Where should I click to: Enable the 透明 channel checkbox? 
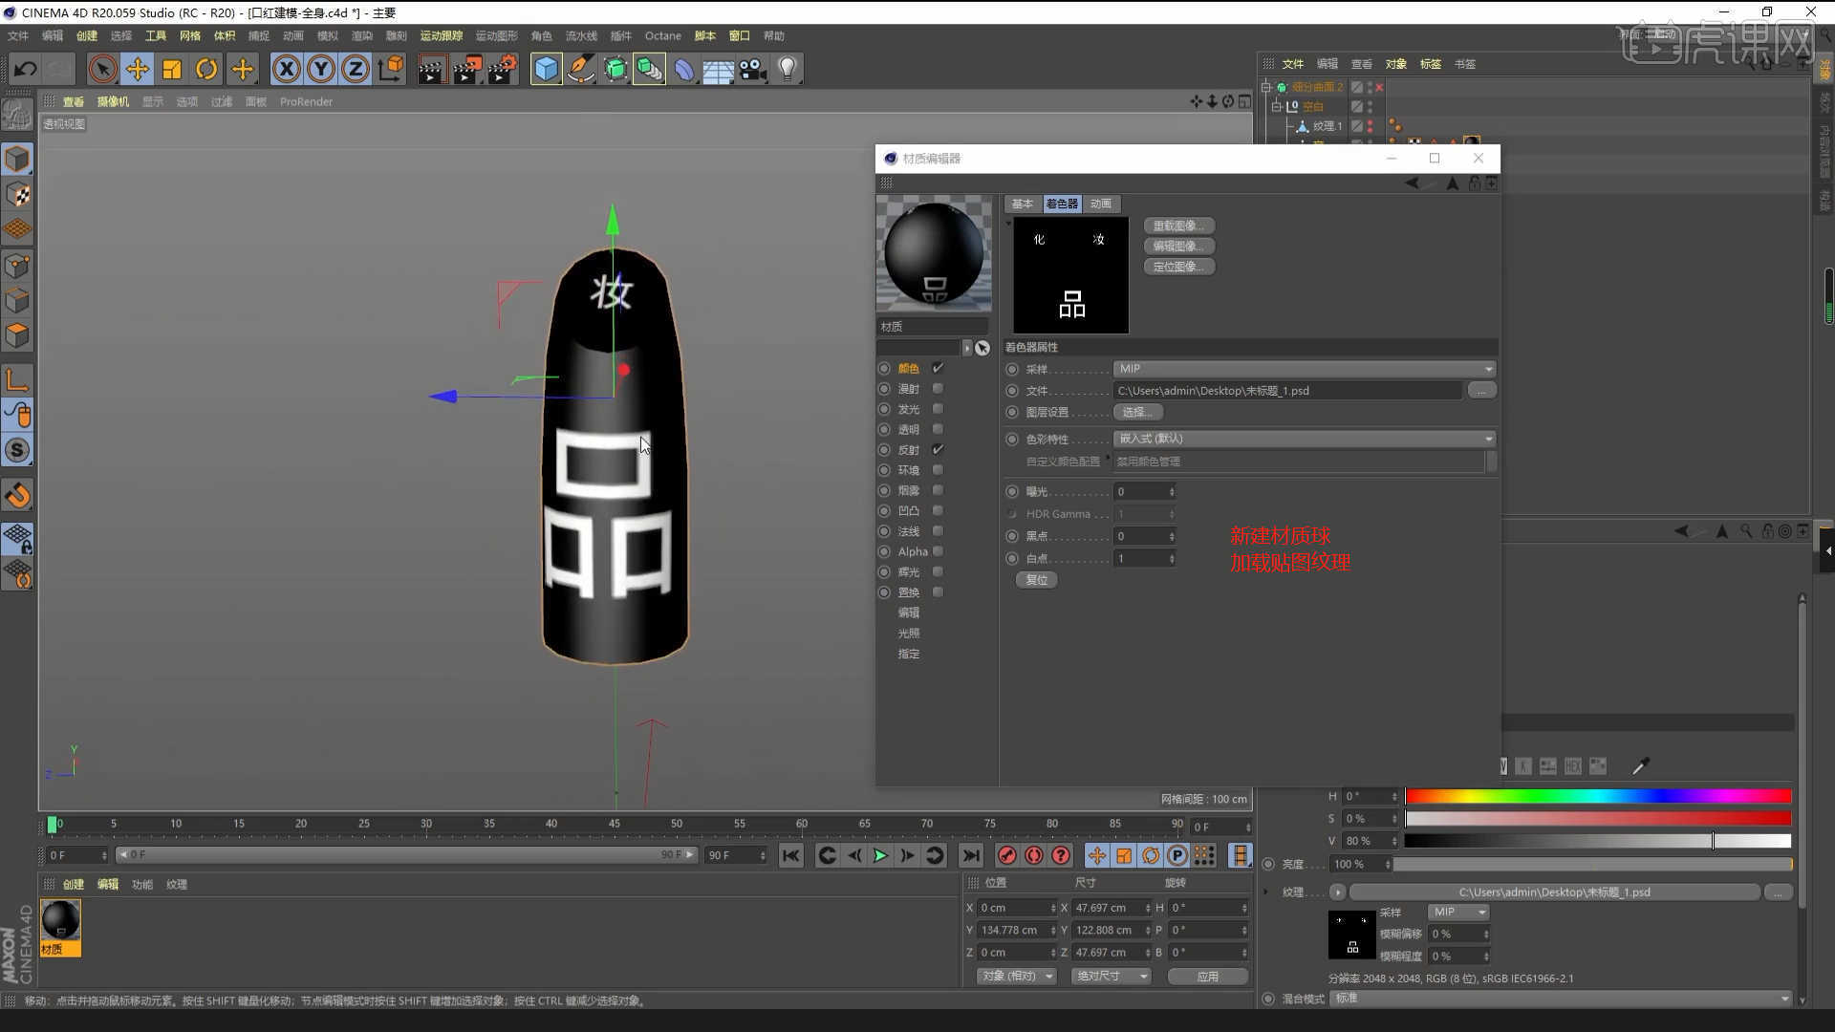(938, 429)
